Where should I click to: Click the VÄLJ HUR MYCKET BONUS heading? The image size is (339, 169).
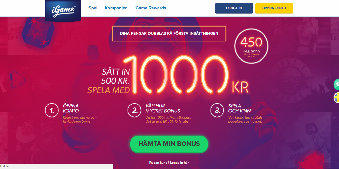pos(163,108)
